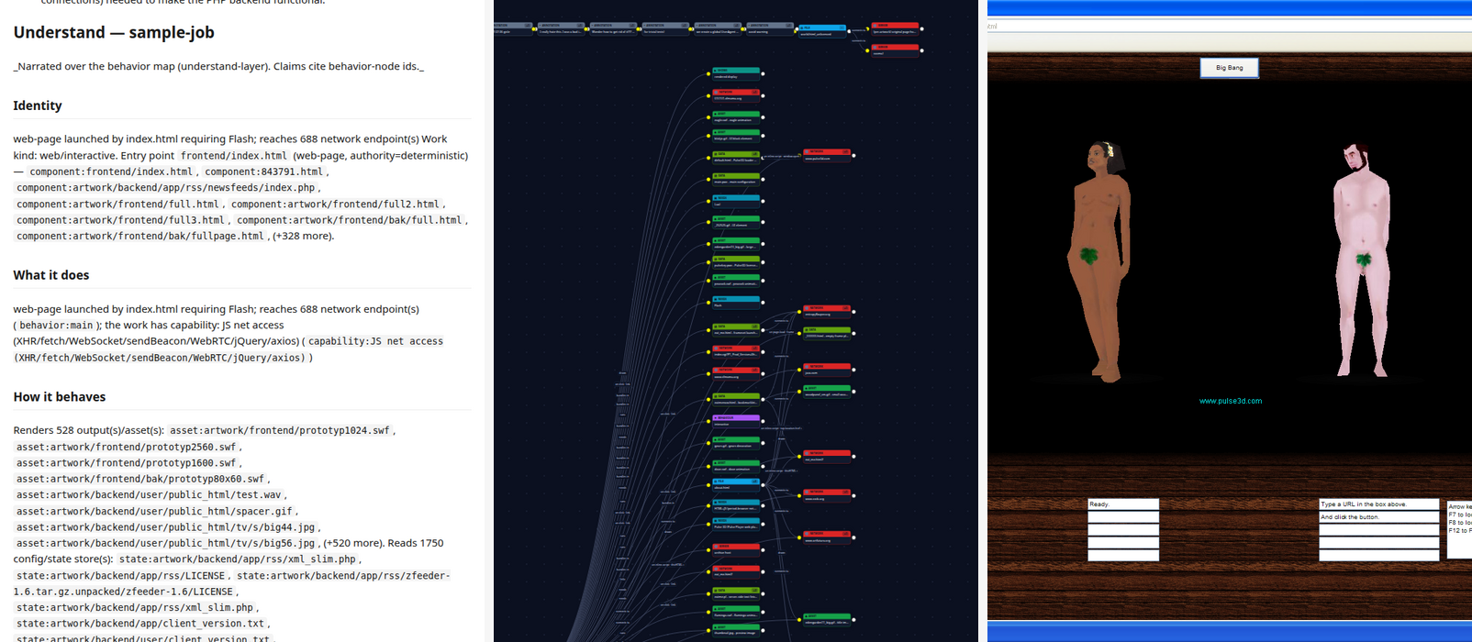The width and height of the screenshot is (1472, 642).
Task: Select the NETWORK node 'www.xoda.org'
Action: pos(827,495)
